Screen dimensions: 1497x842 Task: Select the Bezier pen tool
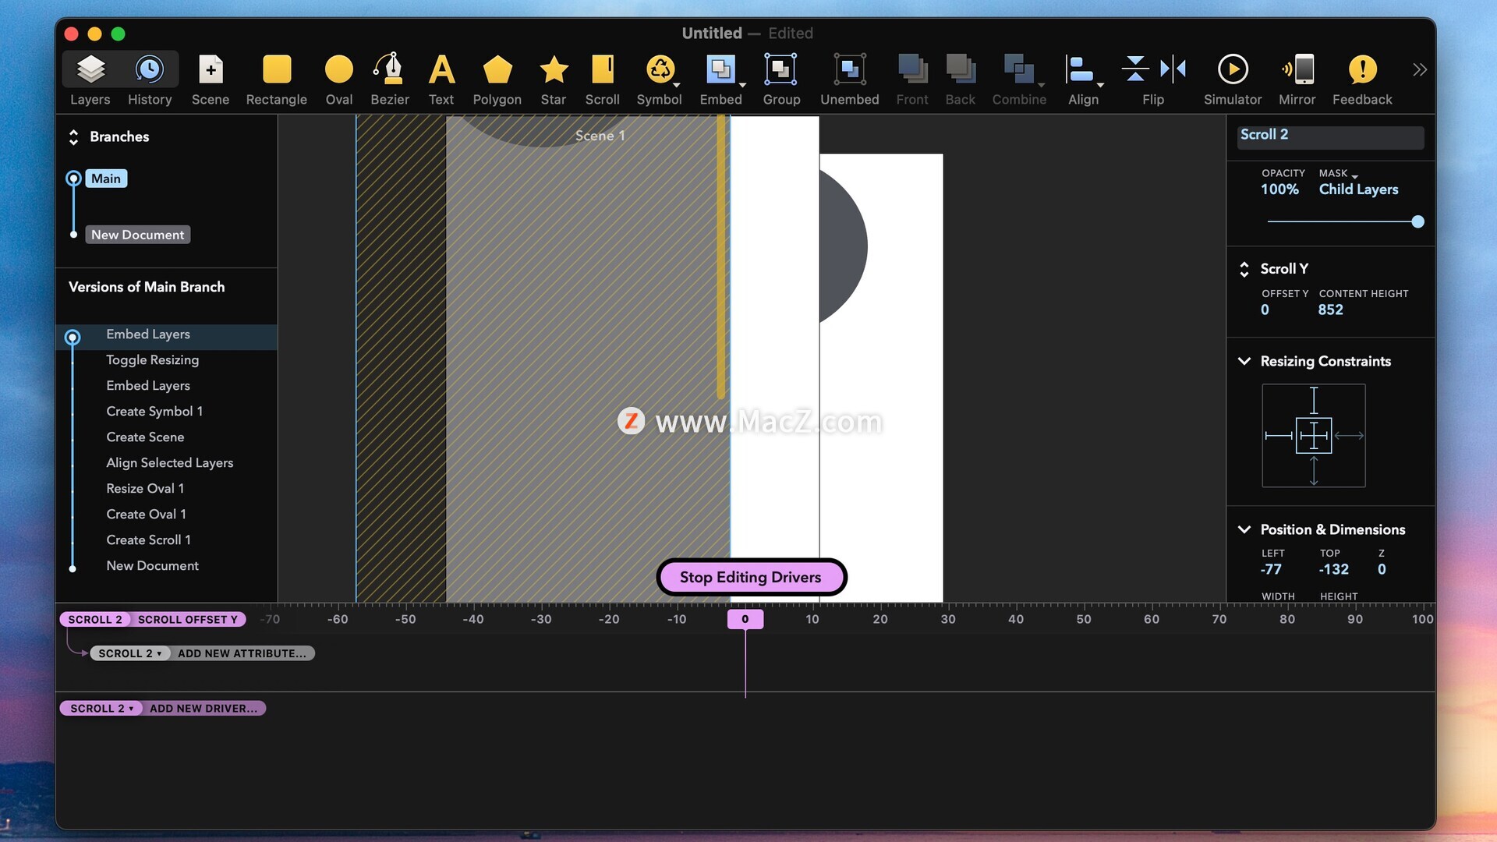[x=389, y=78]
